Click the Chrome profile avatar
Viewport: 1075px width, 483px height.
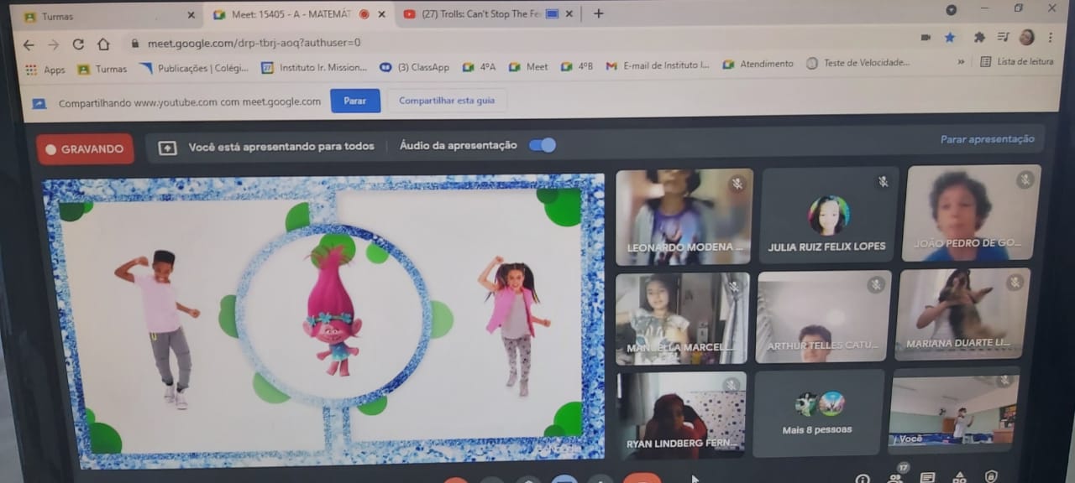[x=1026, y=37]
